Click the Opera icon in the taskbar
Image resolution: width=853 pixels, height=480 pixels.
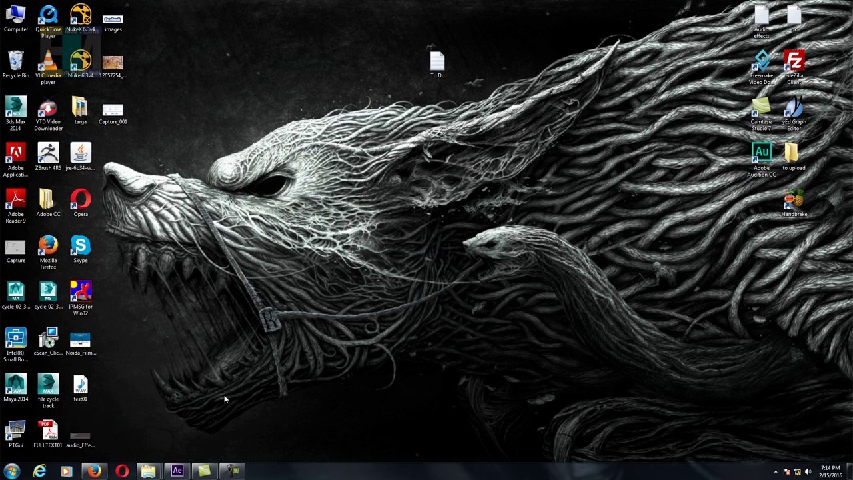pyautogui.click(x=121, y=471)
